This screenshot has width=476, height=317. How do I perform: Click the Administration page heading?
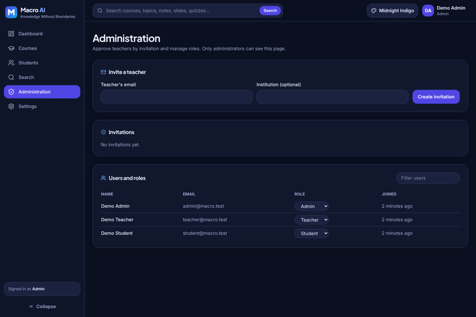(126, 38)
